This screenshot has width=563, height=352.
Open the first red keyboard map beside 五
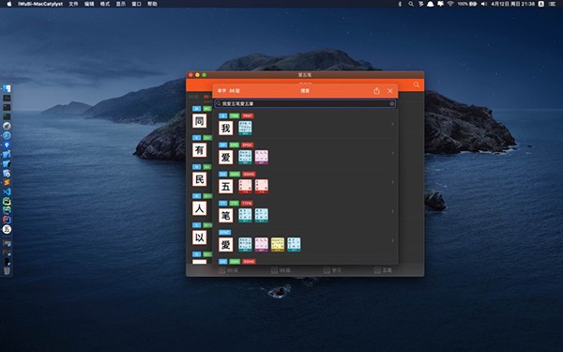pyautogui.click(x=245, y=186)
